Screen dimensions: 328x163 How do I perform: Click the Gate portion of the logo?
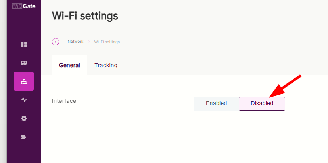(x=29, y=6)
